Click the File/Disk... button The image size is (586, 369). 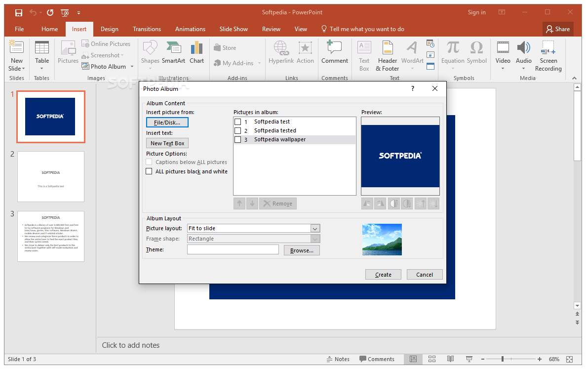(167, 123)
